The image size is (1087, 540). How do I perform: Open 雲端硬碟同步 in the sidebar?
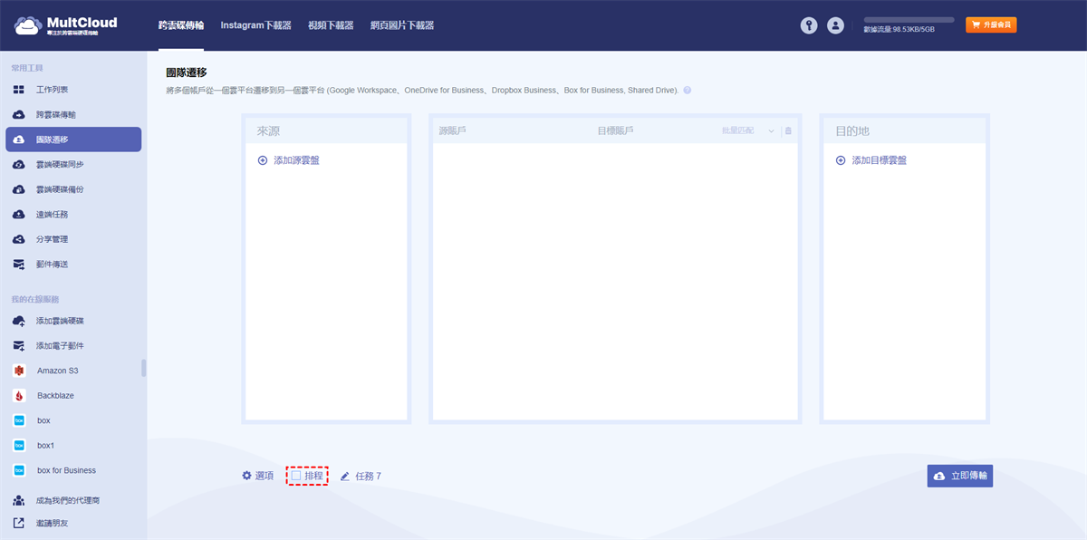(x=73, y=165)
